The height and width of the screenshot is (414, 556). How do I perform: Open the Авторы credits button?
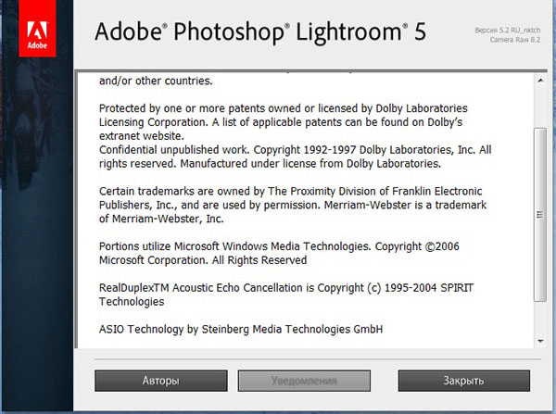click(160, 381)
